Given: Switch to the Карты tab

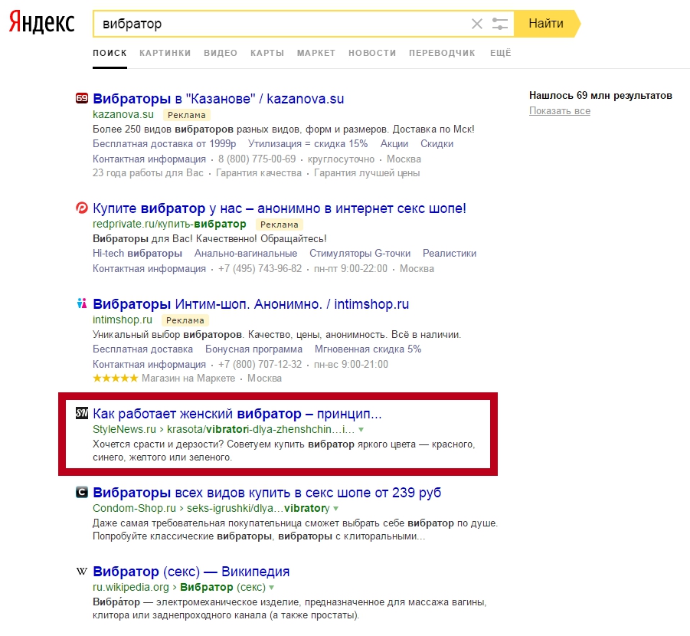Looking at the screenshot, I should click(267, 53).
